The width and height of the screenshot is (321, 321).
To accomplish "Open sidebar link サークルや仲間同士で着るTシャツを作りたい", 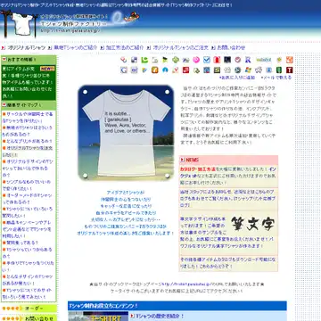I will (28, 118).
